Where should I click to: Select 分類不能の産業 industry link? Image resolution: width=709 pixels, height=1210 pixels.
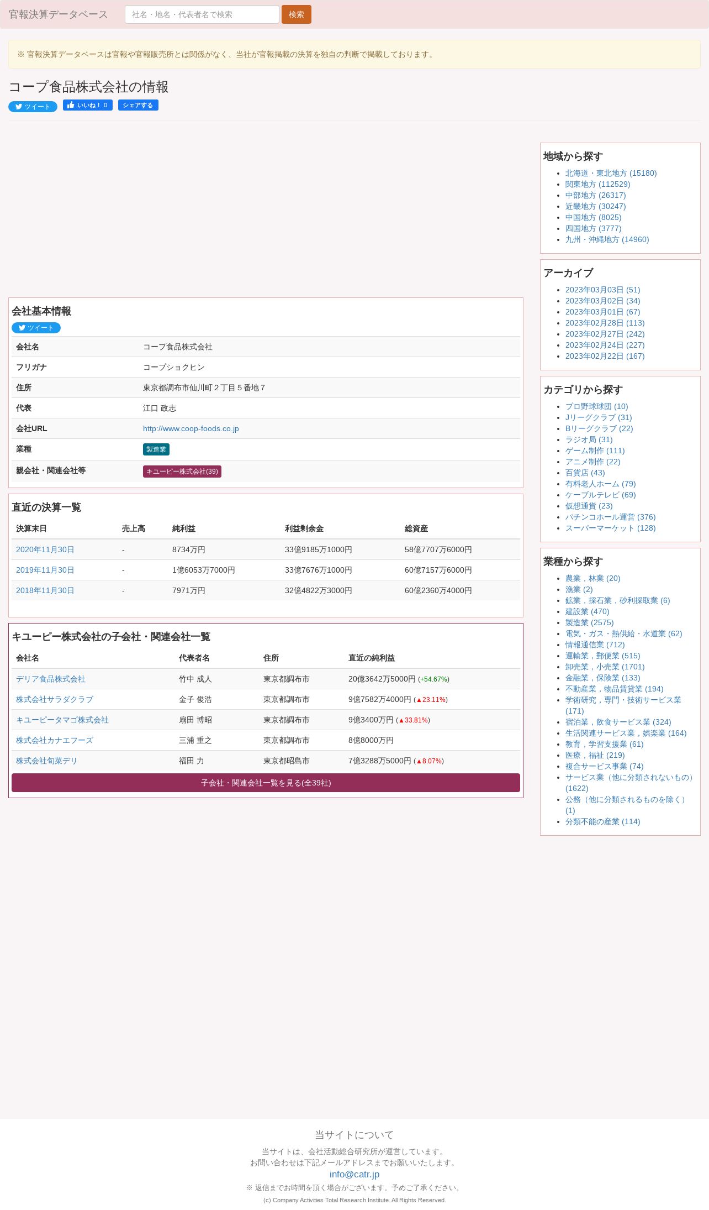click(603, 821)
